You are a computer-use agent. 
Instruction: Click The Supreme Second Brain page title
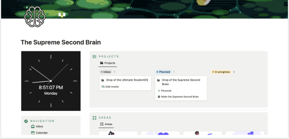tap(61, 43)
